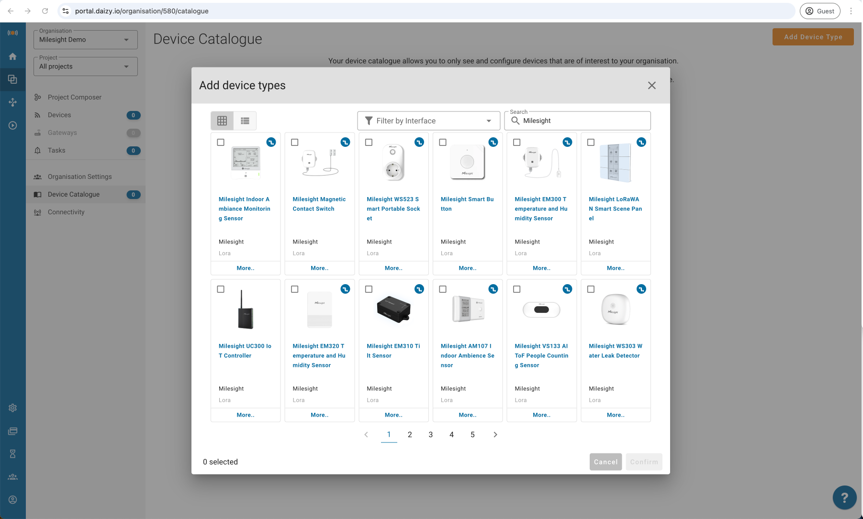Check the Milesight EM310 Tilt Sensor checkbox
This screenshot has width=863, height=519.
[x=369, y=289]
